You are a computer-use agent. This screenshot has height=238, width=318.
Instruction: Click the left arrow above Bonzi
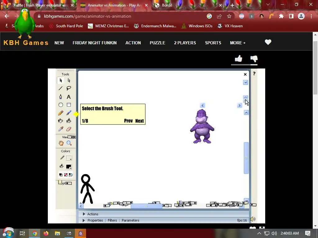[x=202, y=105]
